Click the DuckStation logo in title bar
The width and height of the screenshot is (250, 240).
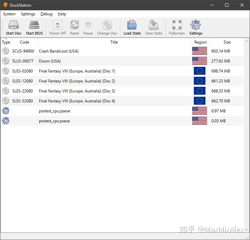5,5
